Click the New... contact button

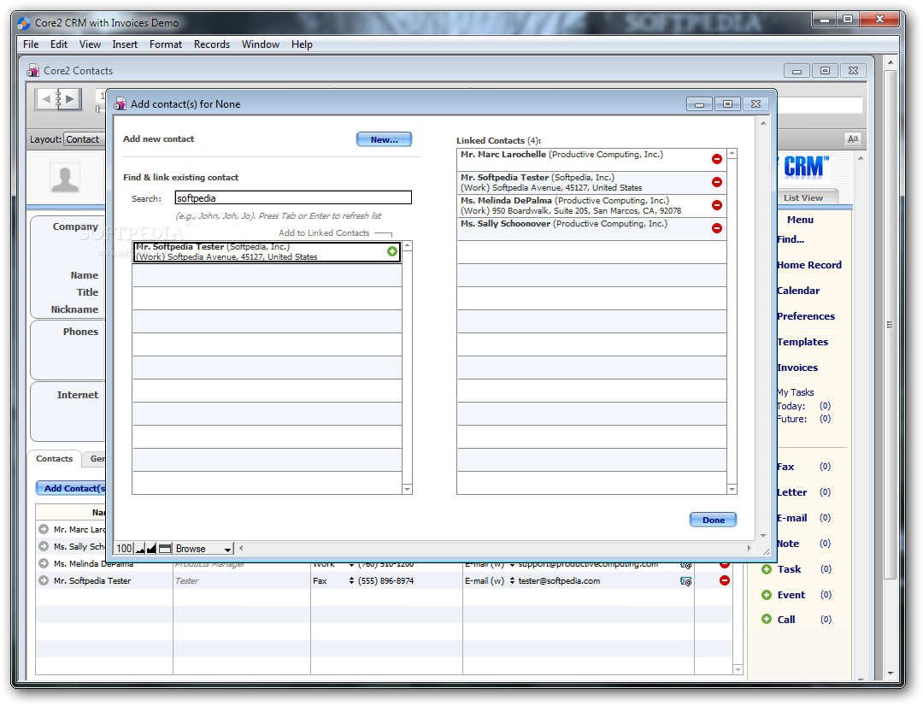tap(384, 139)
